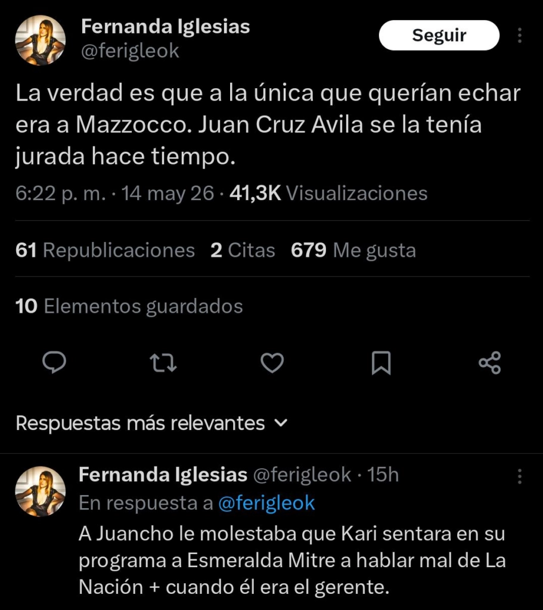Image resolution: width=543 pixels, height=610 pixels.
Task: Open the 10 Elementos guardados count
Action: pyautogui.click(x=129, y=306)
